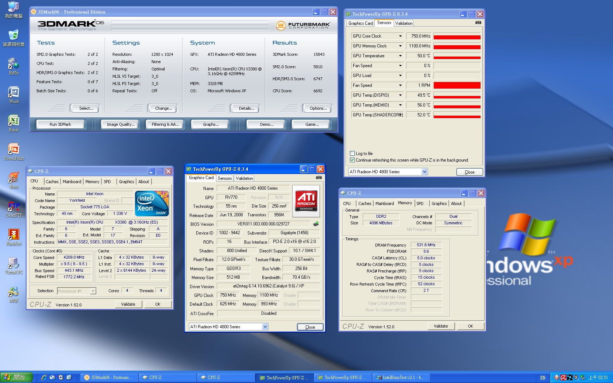Open GPU selector dropdown in GPU-Z Sensors window
The image size is (613, 383).
(x=424, y=171)
